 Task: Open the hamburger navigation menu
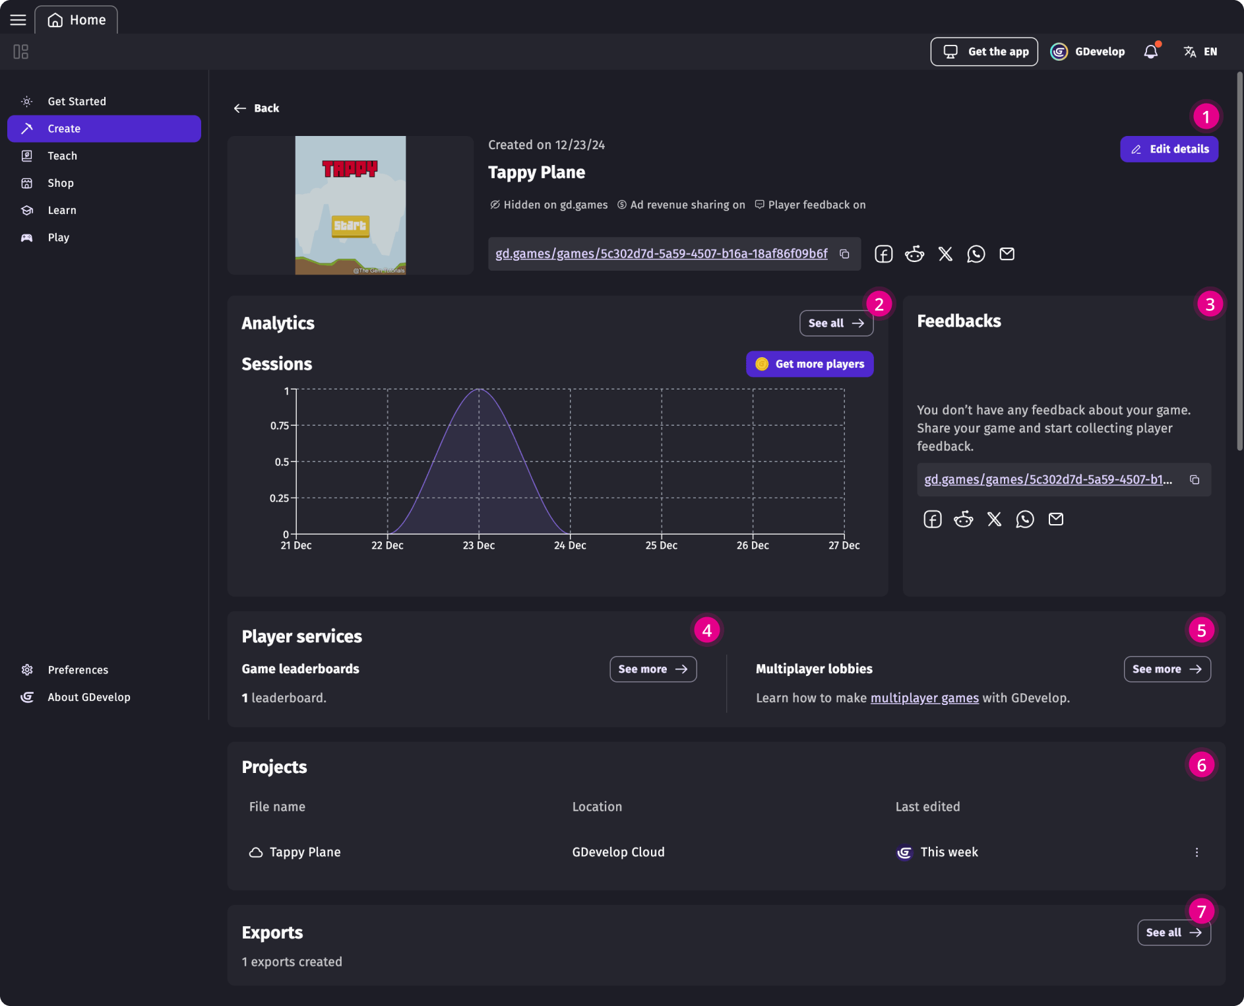tap(18, 19)
